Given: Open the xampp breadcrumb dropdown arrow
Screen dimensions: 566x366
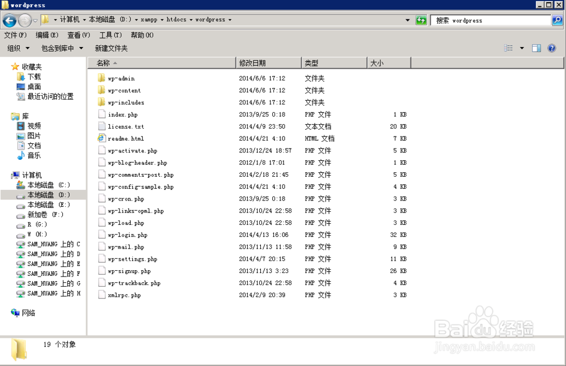Looking at the screenshot, I should pyautogui.click(x=162, y=20).
